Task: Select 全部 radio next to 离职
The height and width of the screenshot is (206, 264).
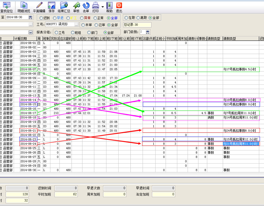Action: point(150,18)
